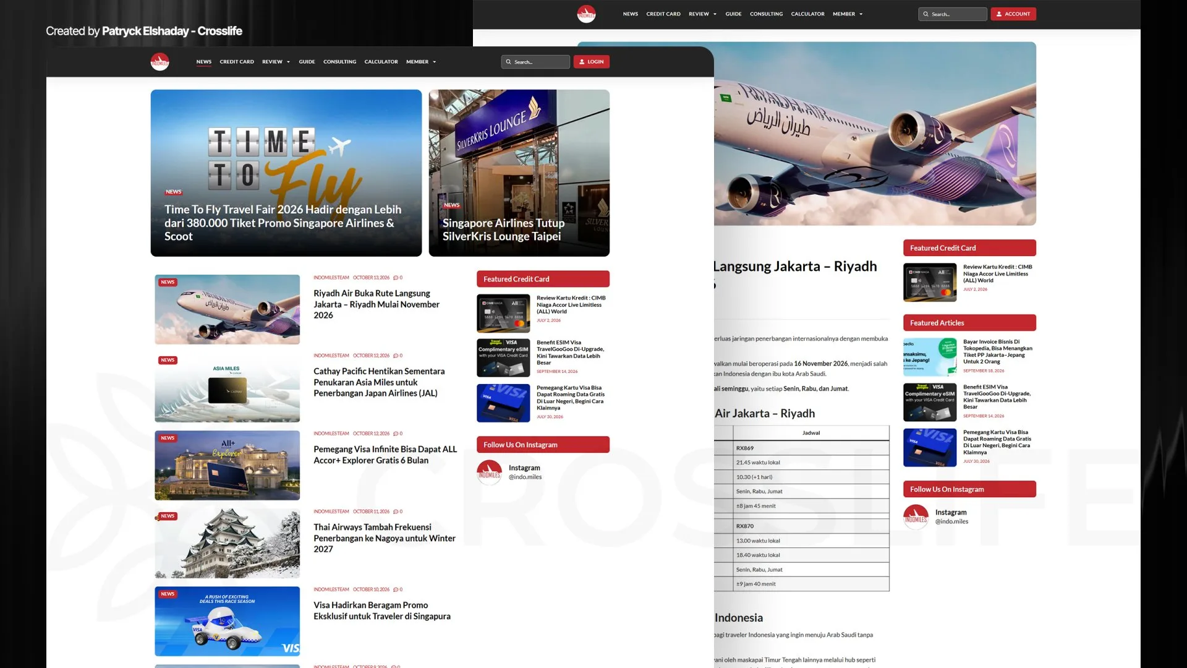Click the All+ Explorer palace thumbnail

(227, 465)
